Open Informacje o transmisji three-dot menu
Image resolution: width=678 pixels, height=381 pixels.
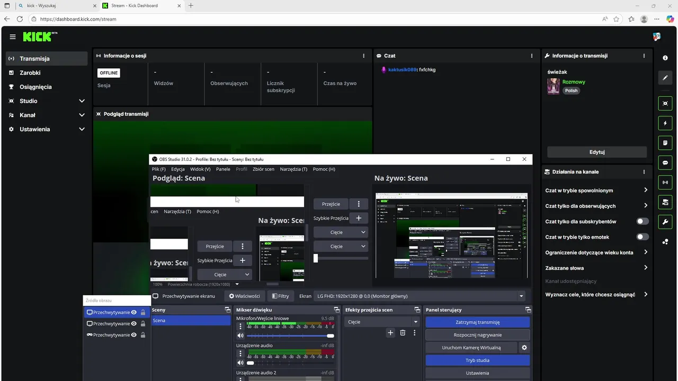coord(644,56)
